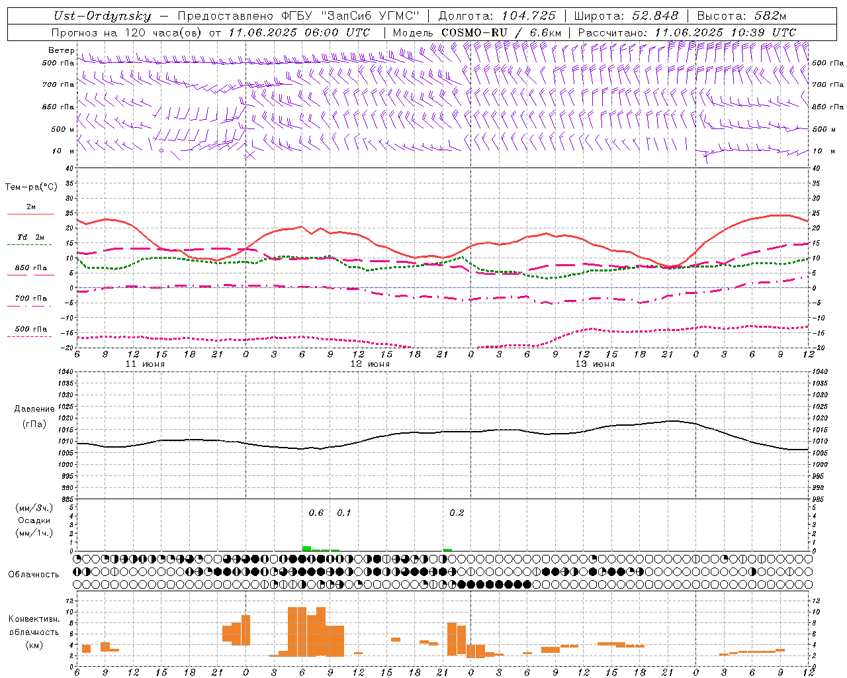Click the solid red 2м legend line
The image size is (847, 678).
coord(30,215)
